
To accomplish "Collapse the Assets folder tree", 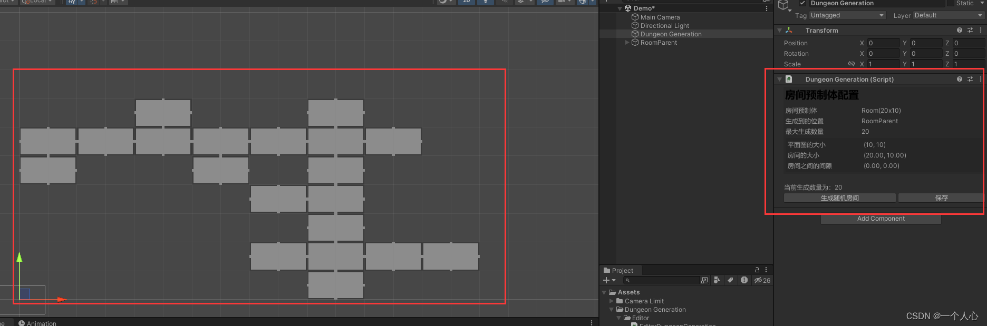I will (604, 292).
